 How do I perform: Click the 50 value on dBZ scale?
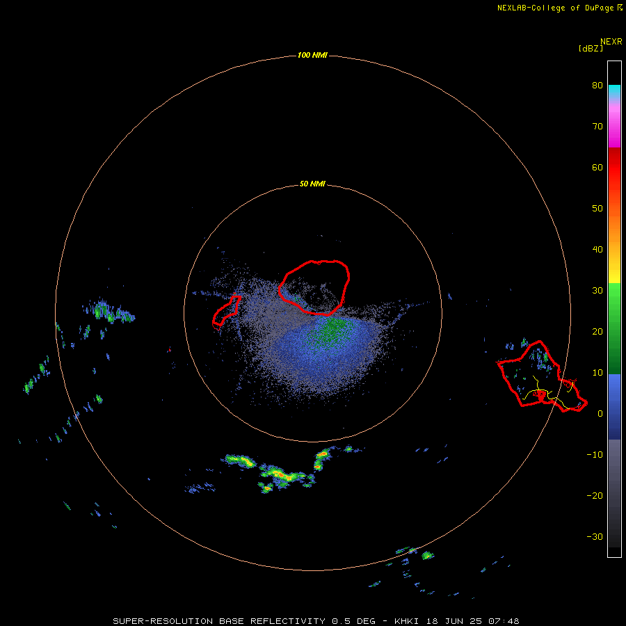597,209
